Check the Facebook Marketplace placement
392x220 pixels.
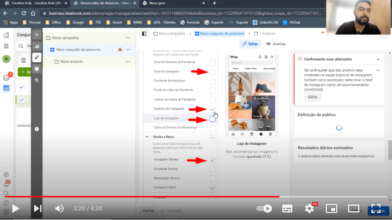click(x=213, y=81)
